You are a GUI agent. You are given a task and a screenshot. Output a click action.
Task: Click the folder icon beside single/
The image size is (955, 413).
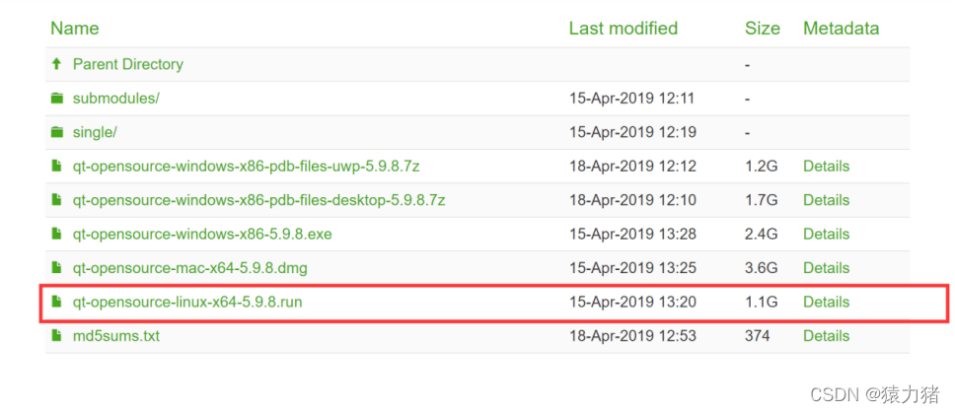pos(56,132)
